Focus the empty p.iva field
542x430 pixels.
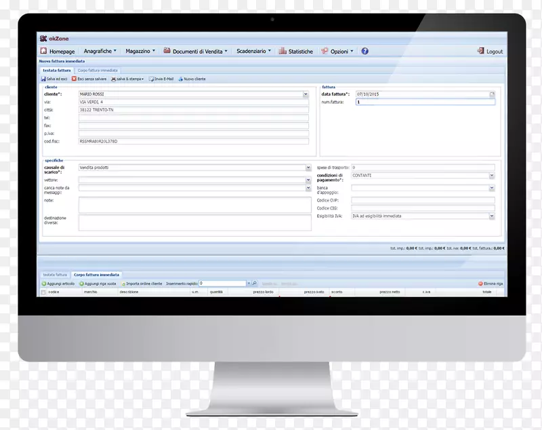pos(194,134)
